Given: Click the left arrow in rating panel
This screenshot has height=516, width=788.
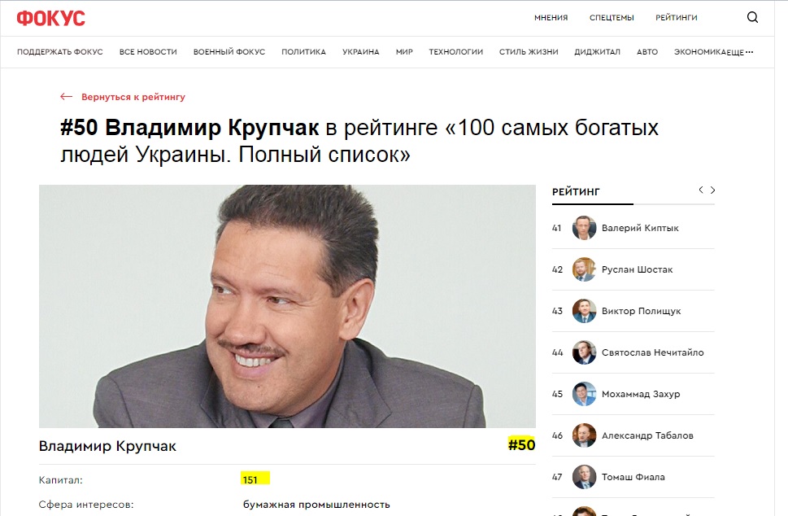Looking at the screenshot, I should point(701,190).
